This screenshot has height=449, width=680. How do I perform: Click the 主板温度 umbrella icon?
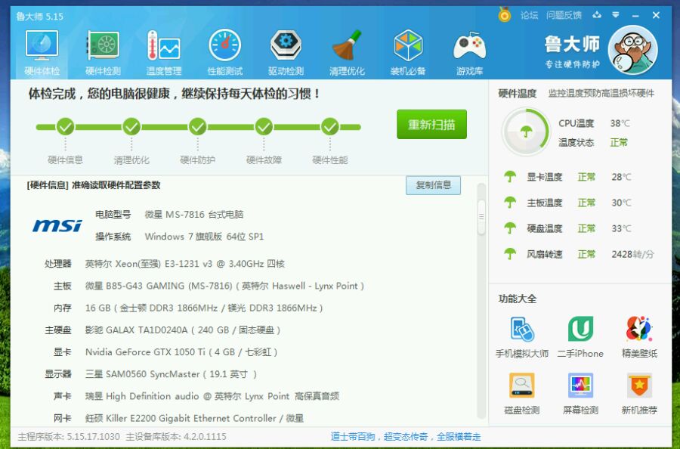point(510,202)
